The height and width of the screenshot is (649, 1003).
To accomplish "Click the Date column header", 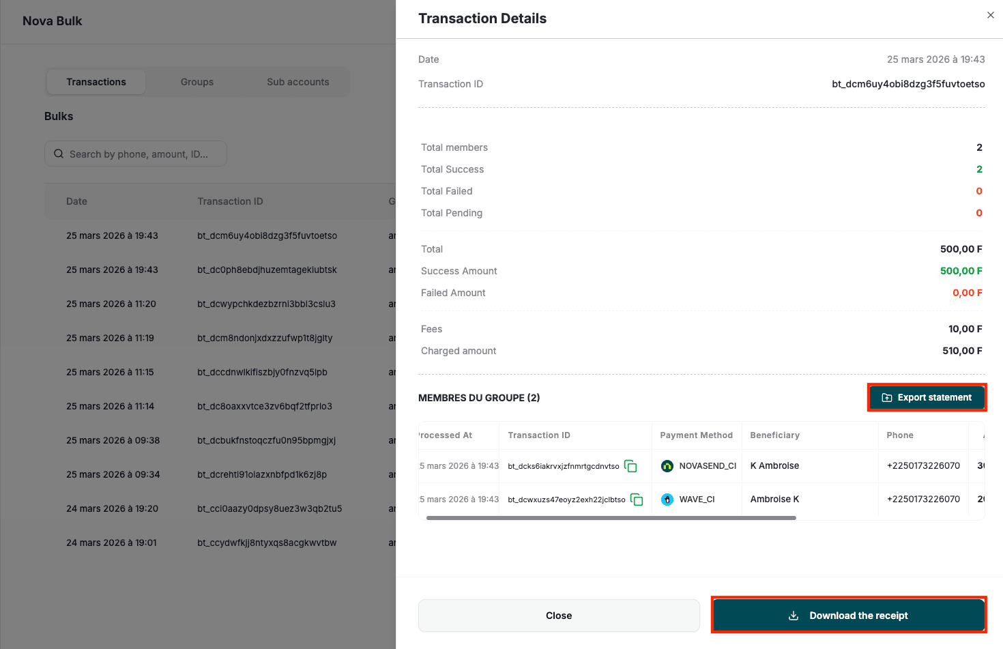I will tap(76, 201).
